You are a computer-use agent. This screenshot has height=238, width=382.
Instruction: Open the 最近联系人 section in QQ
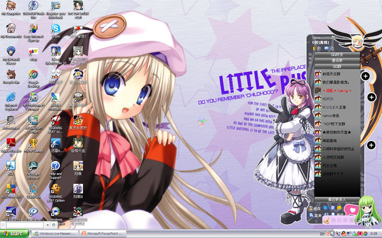pyautogui.click(x=337, y=199)
